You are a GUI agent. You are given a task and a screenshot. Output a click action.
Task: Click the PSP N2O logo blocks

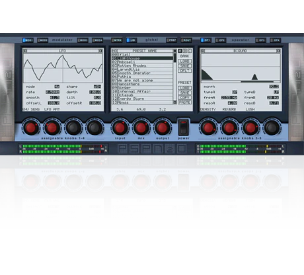(x=152, y=149)
